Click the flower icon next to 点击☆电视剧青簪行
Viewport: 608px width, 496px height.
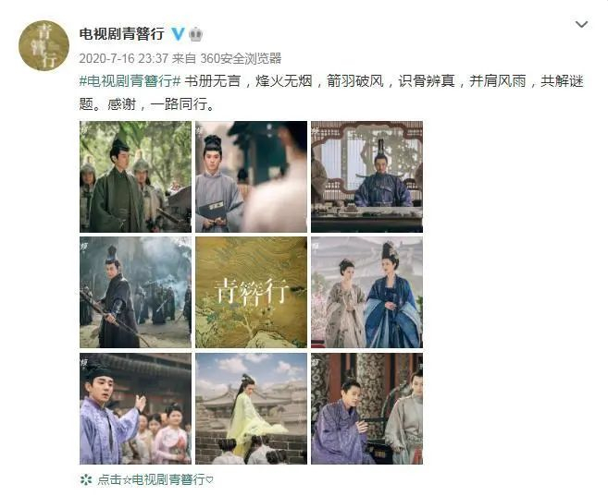(x=86, y=480)
